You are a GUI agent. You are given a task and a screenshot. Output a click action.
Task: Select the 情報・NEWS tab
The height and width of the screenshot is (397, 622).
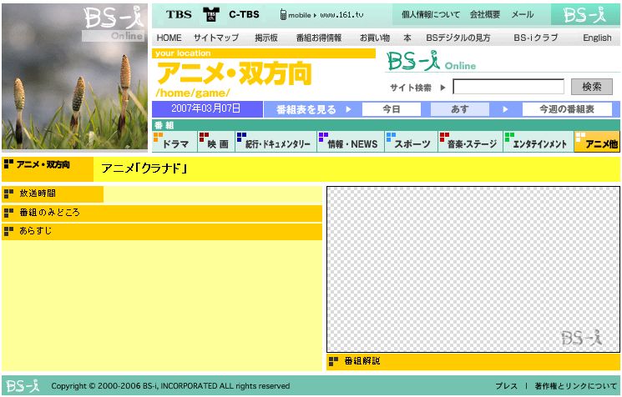click(351, 142)
